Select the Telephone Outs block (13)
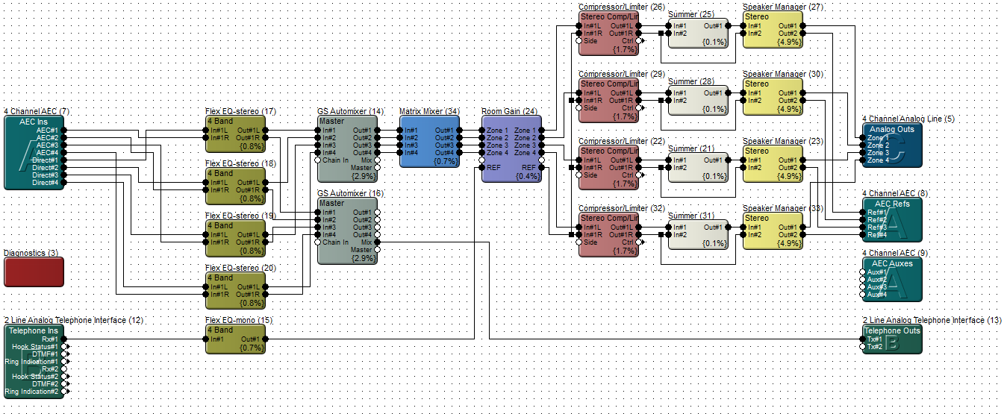The width and height of the screenshot is (1004, 414). point(892,339)
